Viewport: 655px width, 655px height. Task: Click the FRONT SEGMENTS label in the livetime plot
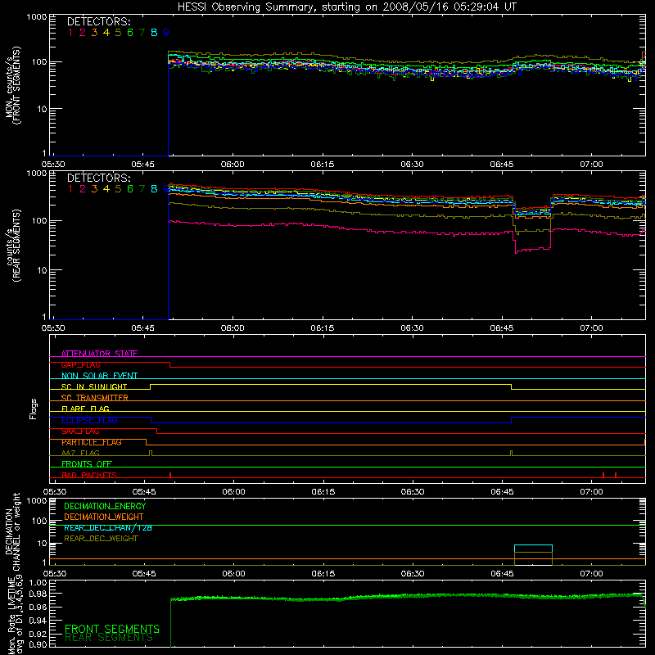pyautogui.click(x=112, y=629)
